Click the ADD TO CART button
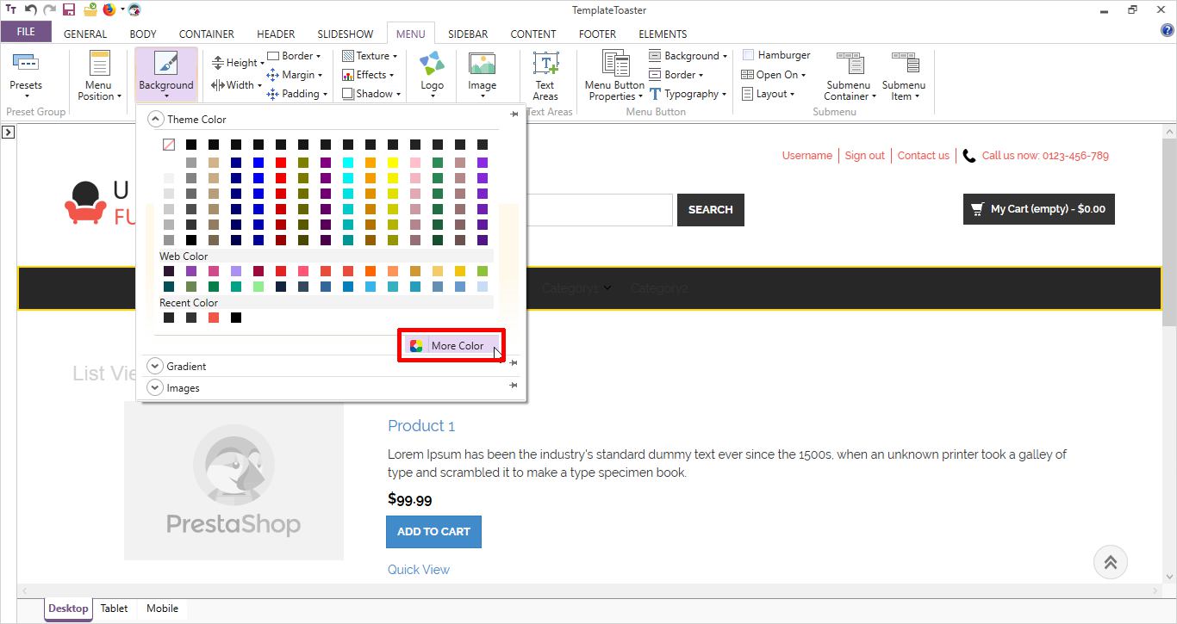 (433, 532)
